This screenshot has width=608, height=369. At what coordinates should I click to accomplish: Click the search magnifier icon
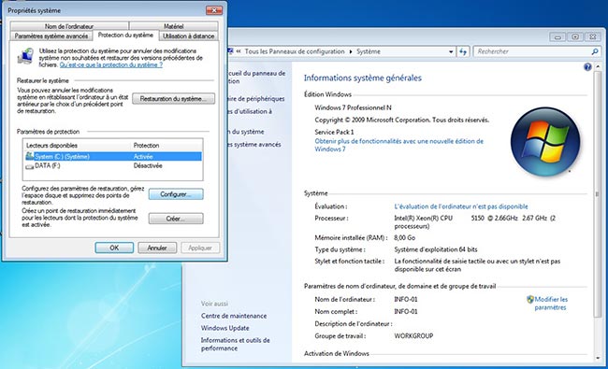[594, 51]
